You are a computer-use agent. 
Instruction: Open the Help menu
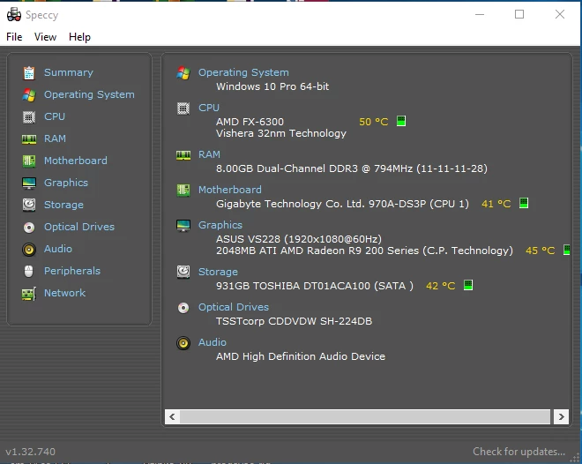pos(79,37)
